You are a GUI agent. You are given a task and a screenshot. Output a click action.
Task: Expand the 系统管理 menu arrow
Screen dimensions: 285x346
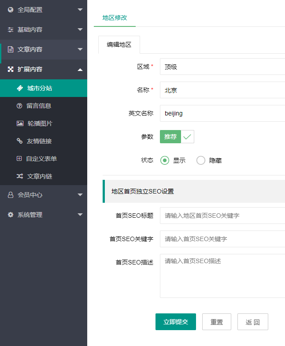80,215
